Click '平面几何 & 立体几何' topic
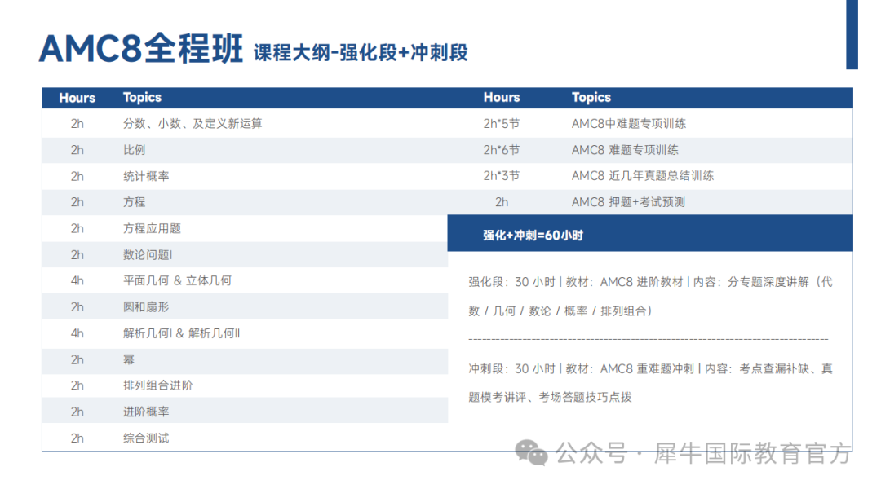This screenshot has height=489, width=881. pos(177,280)
